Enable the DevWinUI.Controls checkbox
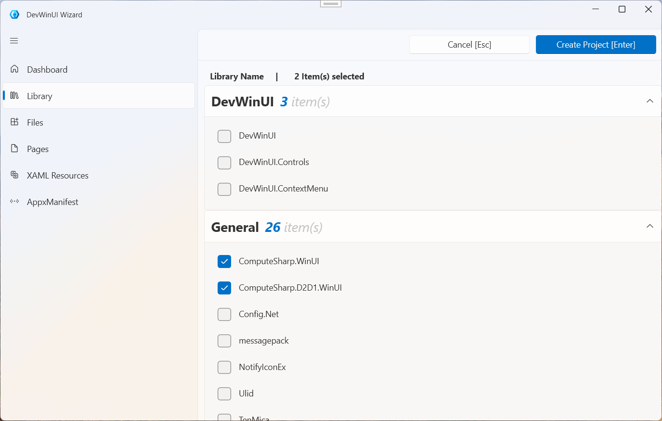This screenshot has height=421, width=662. [x=224, y=163]
